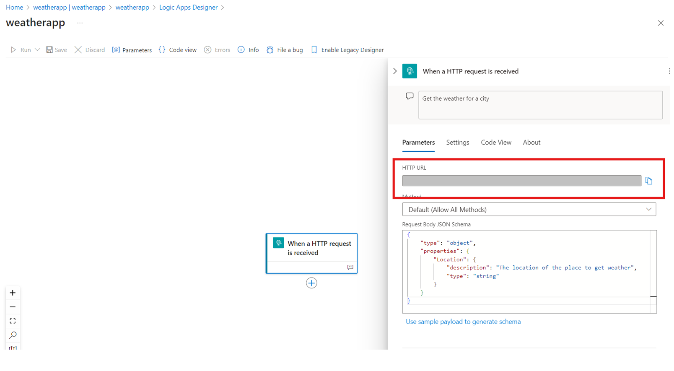Open the ellipsis menu beside weatherapp title
The height and width of the screenshot is (371, 674).
click(x=80, y=23)
